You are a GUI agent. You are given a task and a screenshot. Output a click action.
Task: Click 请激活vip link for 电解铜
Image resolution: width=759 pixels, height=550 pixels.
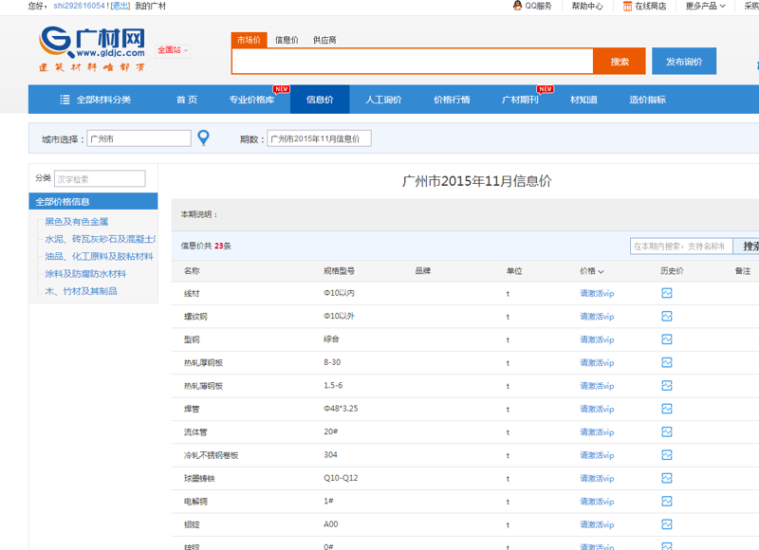click(x=597, y=502)
